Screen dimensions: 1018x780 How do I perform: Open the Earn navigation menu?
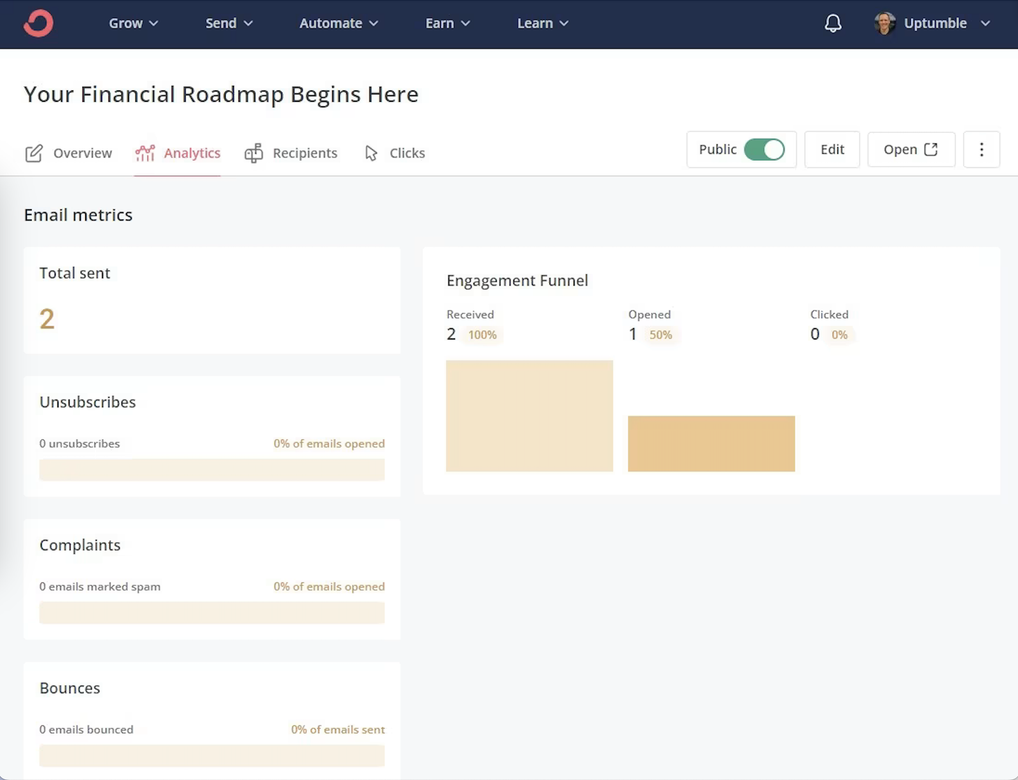click(x=447, y=24)
